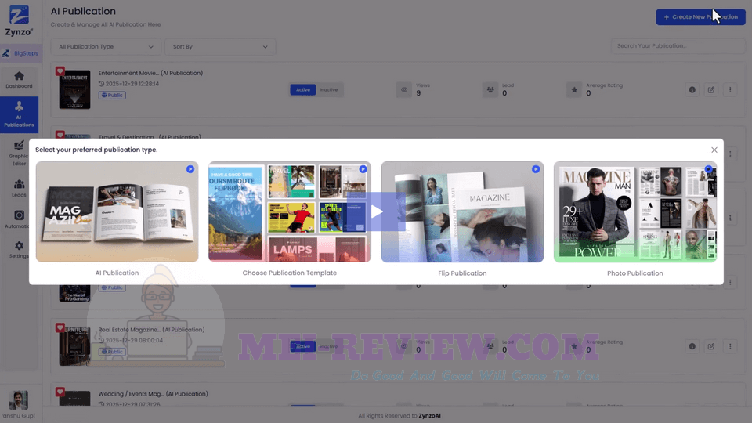Open Automation in the sidebar

click(x=19, y=219)
